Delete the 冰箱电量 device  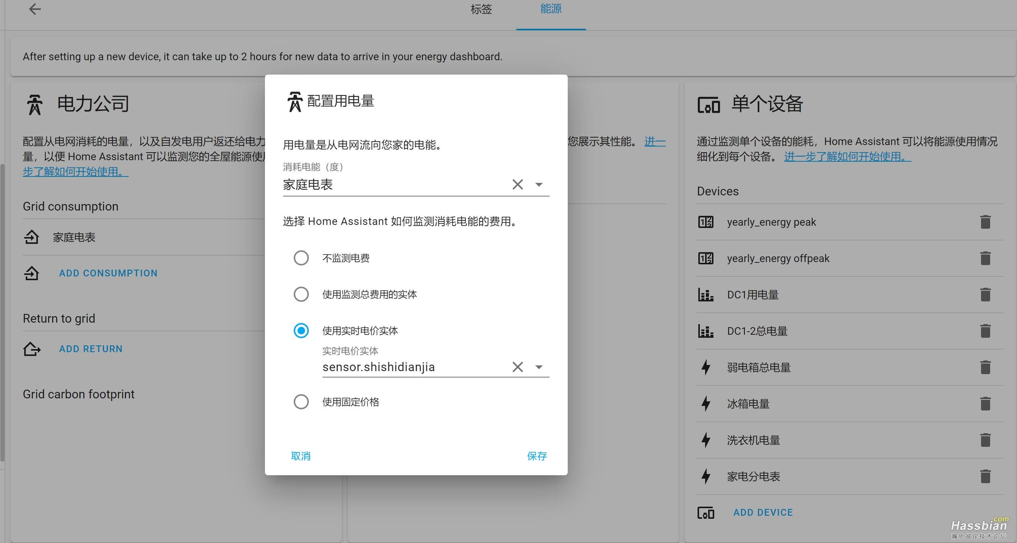coord(985,404)
